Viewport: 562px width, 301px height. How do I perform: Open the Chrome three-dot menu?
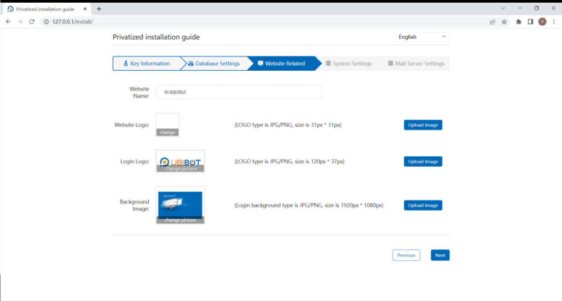[x=554, y=21]
